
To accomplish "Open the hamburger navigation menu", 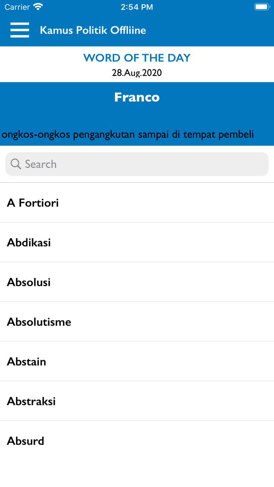I will [20, 30].
